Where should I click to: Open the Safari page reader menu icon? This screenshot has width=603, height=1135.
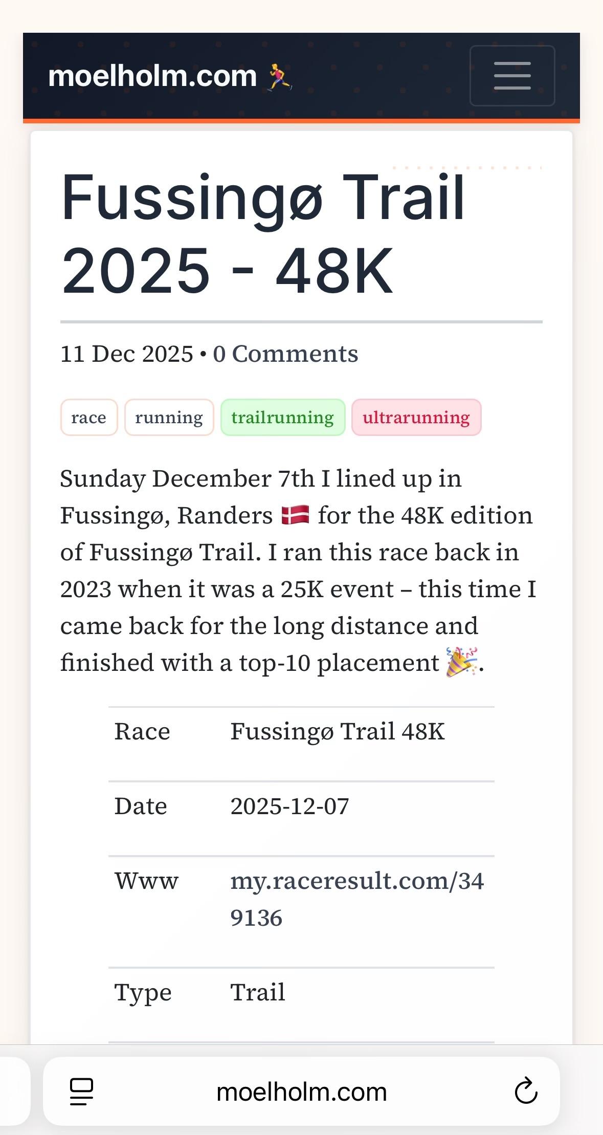(81, 1092)
